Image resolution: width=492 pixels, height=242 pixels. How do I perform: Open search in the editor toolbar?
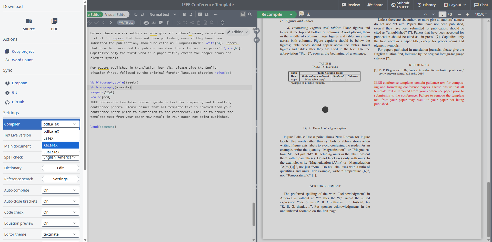click(250, 15)
